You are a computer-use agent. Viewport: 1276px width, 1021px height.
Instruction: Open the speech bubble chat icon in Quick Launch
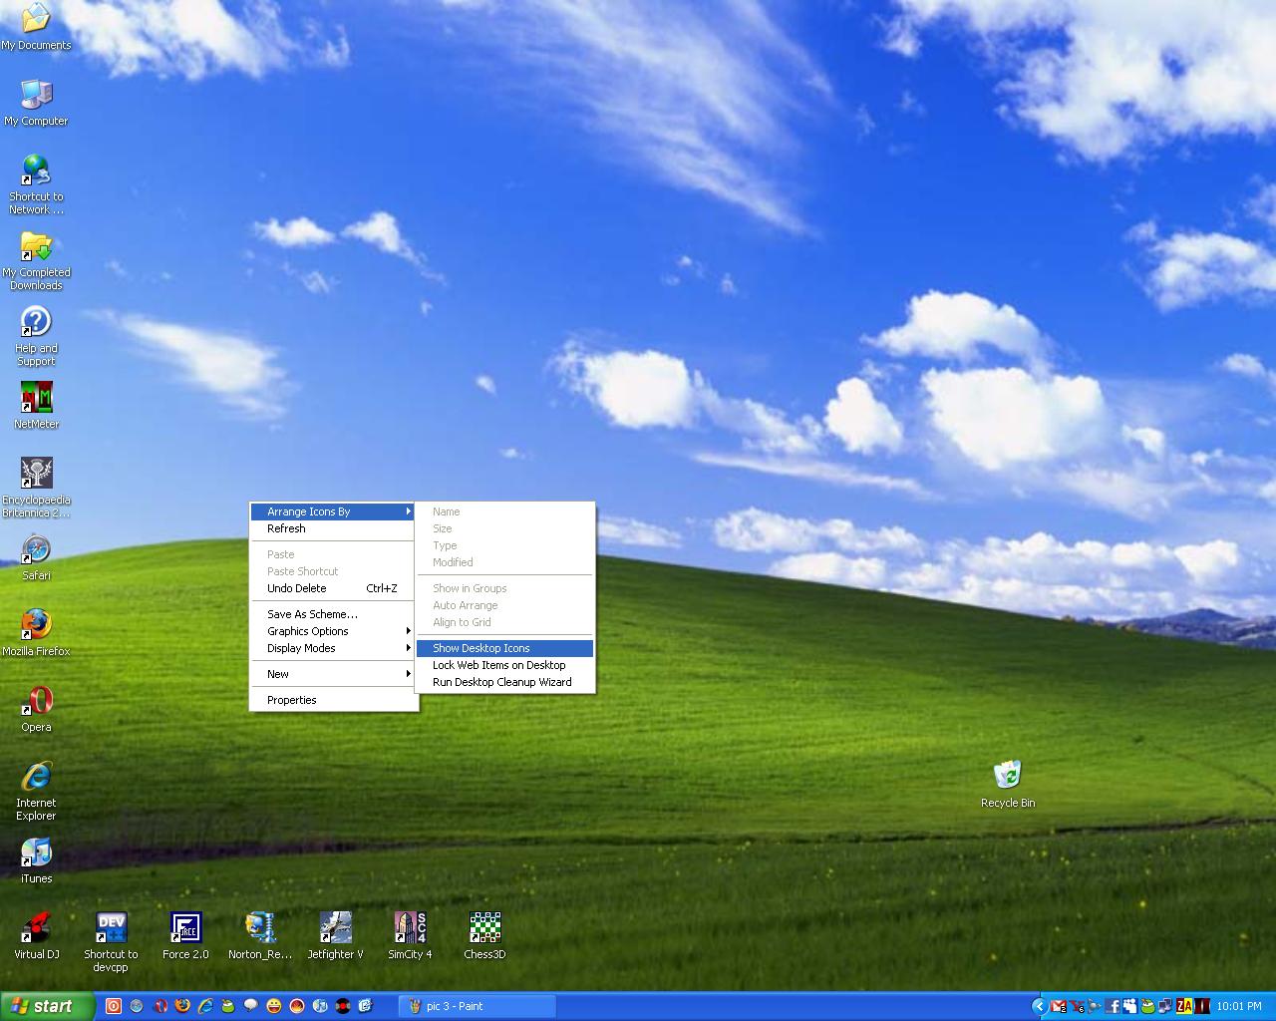pyautogui.click(x=251, y=1006)
